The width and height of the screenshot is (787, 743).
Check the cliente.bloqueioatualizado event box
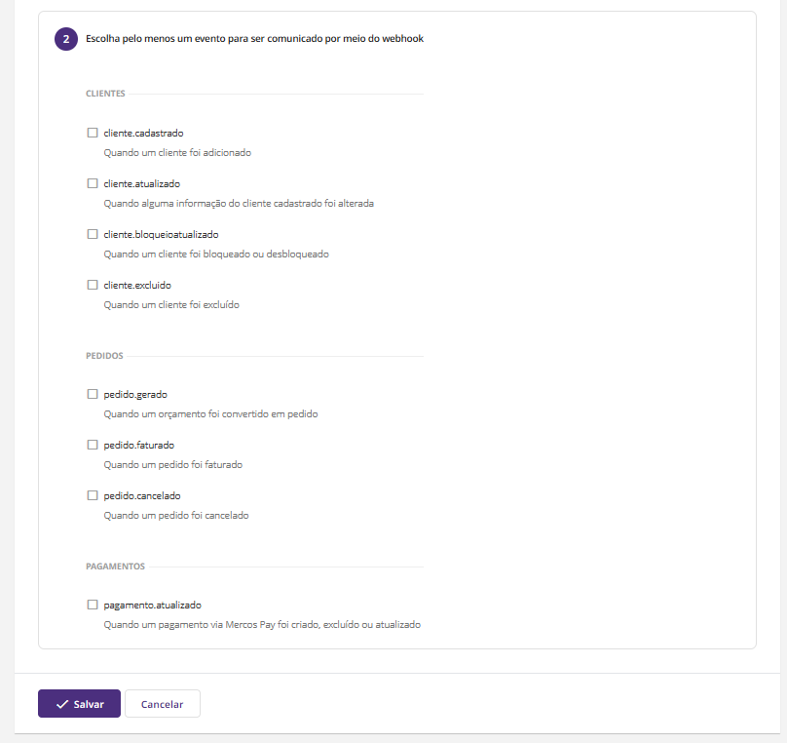click(93, 234)
